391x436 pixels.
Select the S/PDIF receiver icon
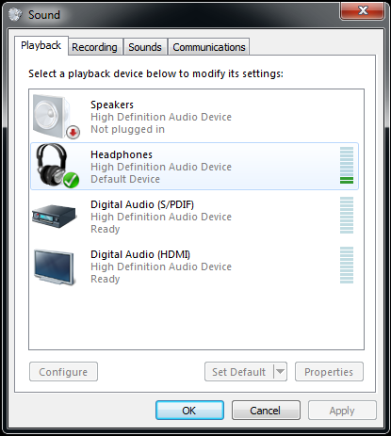pyautogui.click(x=54, y=216)
